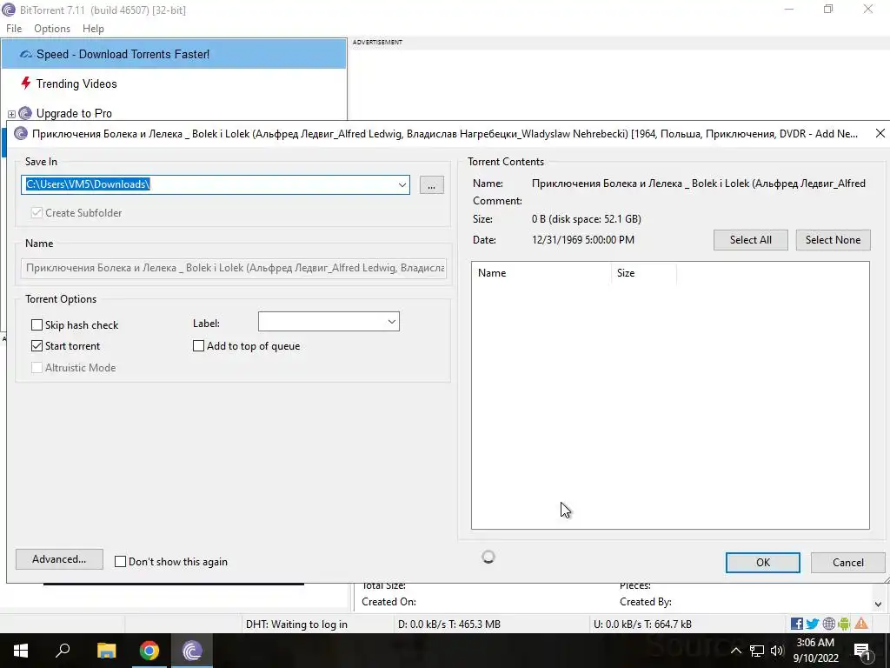Image resolution: width=890 pixels, height=668 pixels.
Task: Click the Android icon in status bar
Action: pos(844,624)
